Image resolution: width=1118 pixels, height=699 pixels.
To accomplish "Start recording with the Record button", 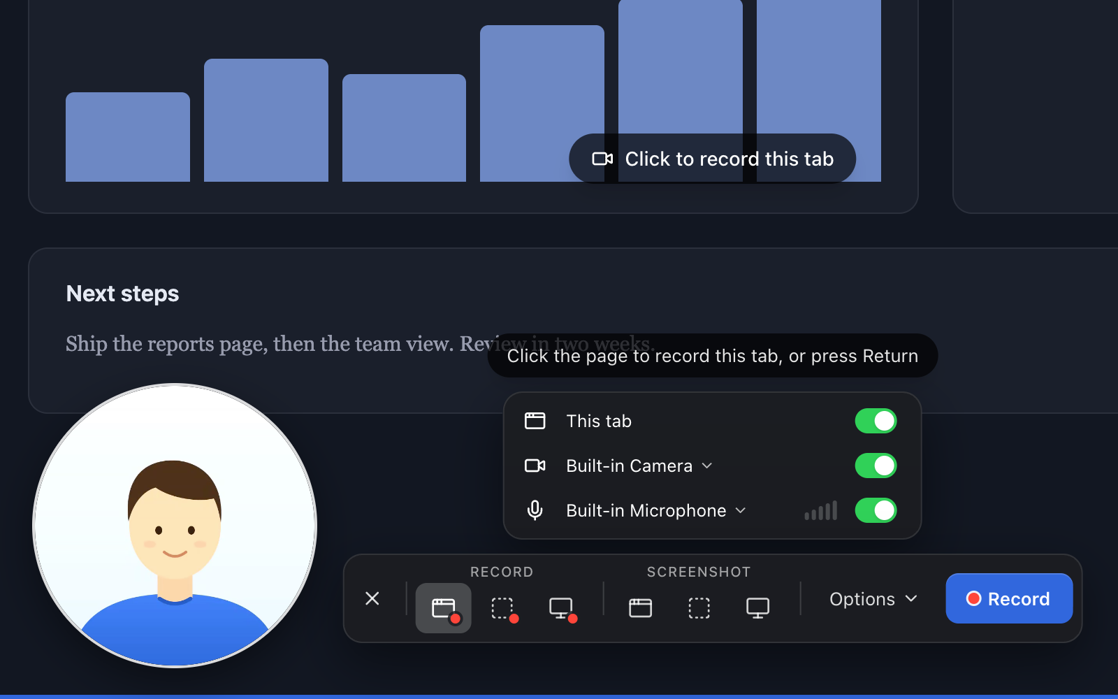I will 1009,598.
